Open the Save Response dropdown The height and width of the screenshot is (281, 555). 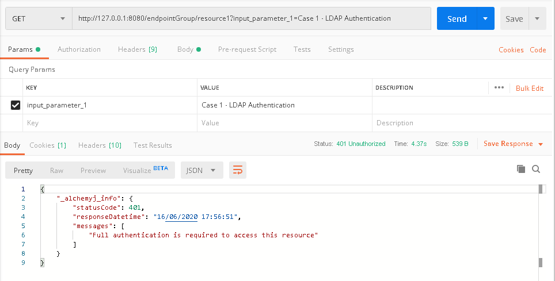pyautogui.click(x=512, y=144)
